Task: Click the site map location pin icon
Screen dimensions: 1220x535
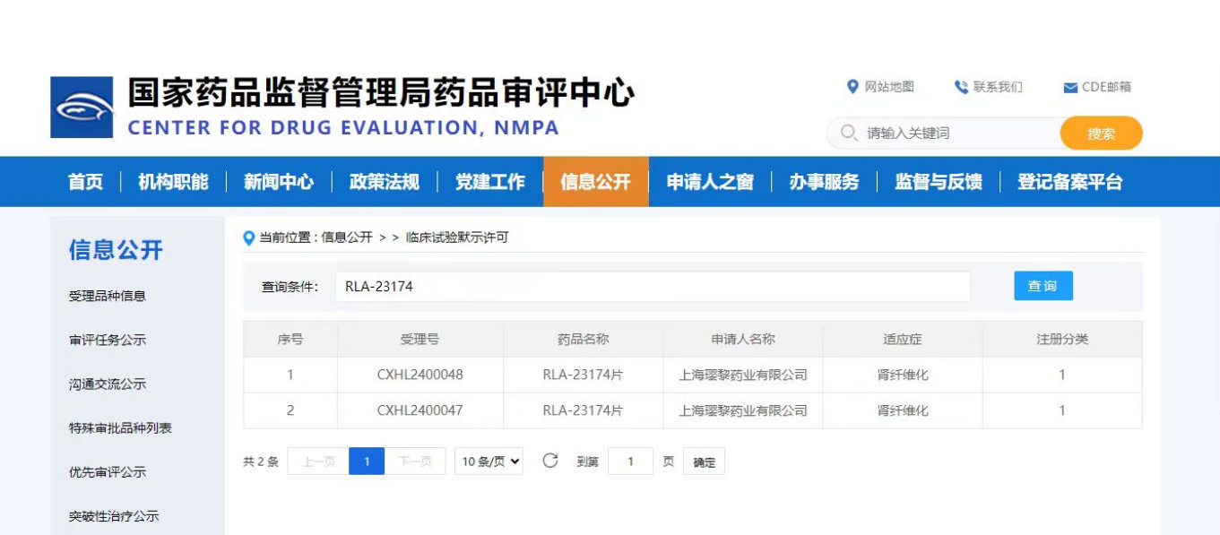Action: [852, 87]
